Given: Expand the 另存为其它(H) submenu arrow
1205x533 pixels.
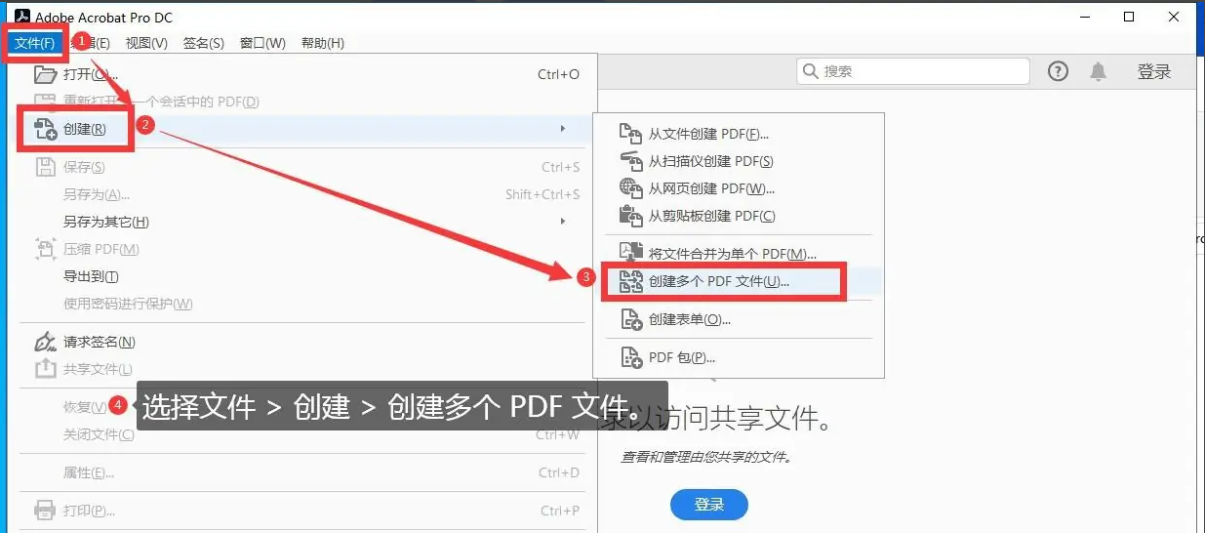Looking at the screenshot, I should tap(563, 222).
